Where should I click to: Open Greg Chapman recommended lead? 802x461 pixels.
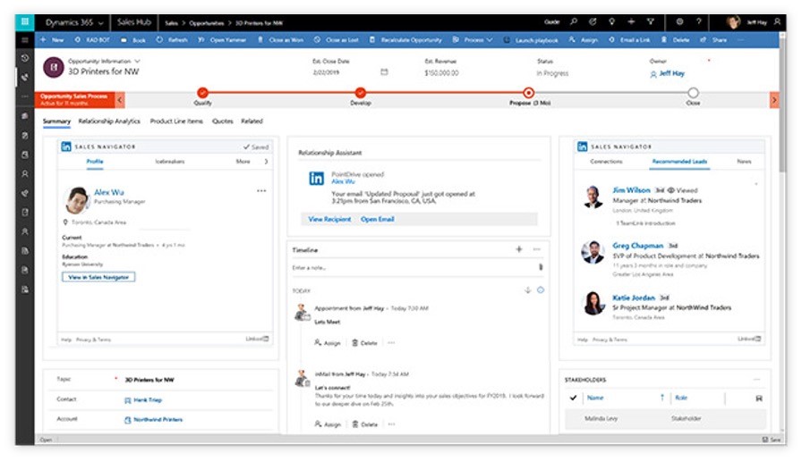pyautogui.click(x=638, y=246)
